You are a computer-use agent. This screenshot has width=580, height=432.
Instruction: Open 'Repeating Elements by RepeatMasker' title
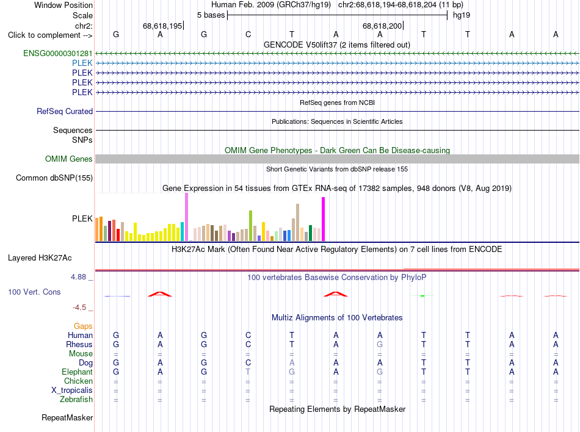click(337, 409)
